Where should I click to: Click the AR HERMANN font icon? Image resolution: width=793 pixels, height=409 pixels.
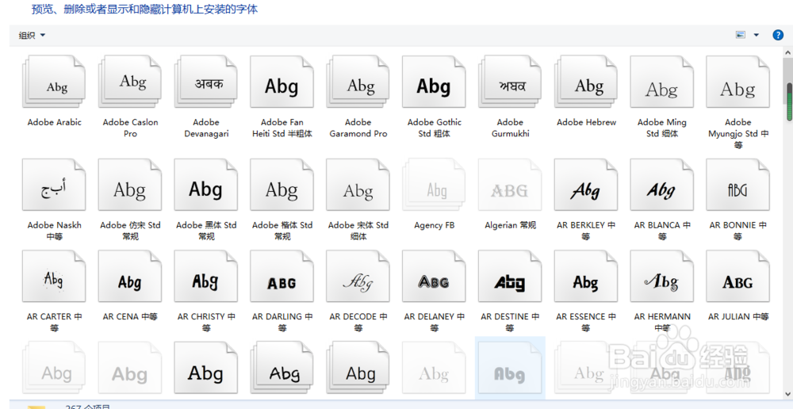662,277
